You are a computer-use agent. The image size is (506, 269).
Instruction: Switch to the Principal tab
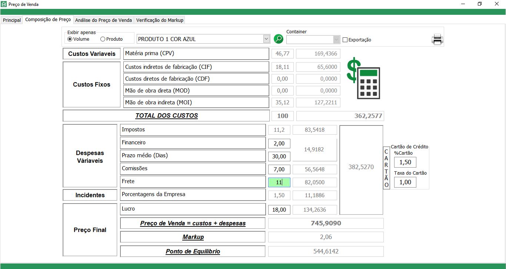[x=12, y=20]
